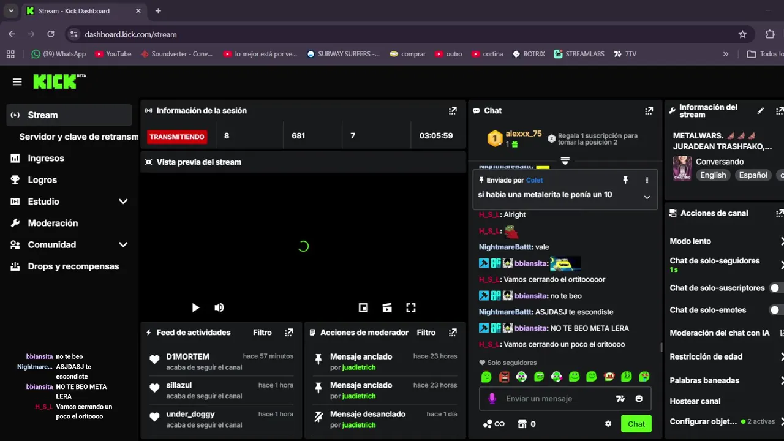Expand Modo lento settings

[x=726, y=241]
